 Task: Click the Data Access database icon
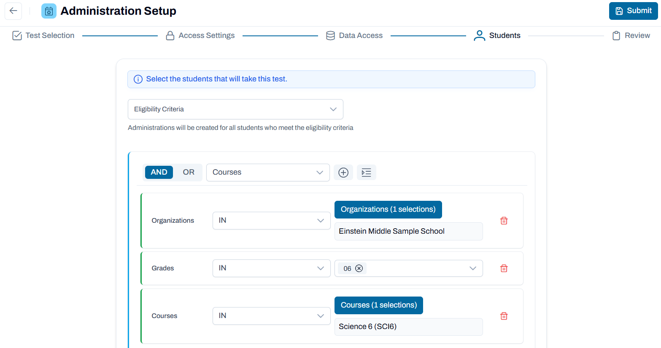pos(330,35)
